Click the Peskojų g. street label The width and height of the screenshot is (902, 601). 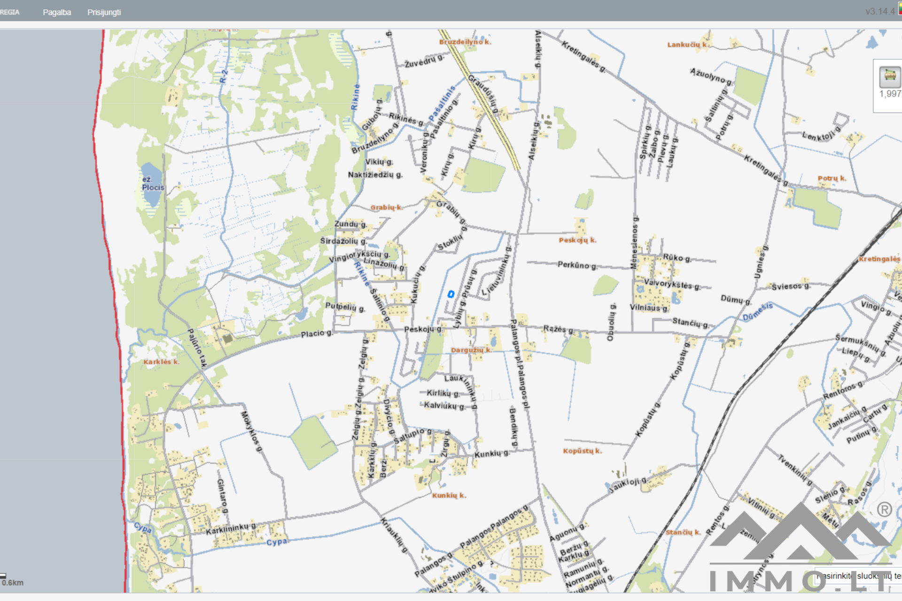(x=423, y=329)
